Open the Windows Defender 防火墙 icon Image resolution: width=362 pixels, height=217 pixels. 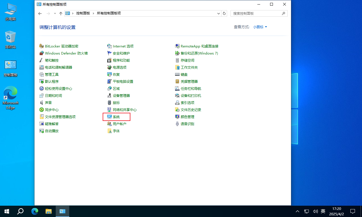click(42, 53)
